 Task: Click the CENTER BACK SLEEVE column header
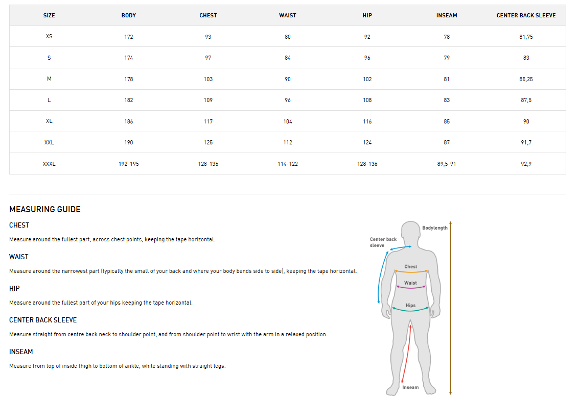[x=526, y=15]
